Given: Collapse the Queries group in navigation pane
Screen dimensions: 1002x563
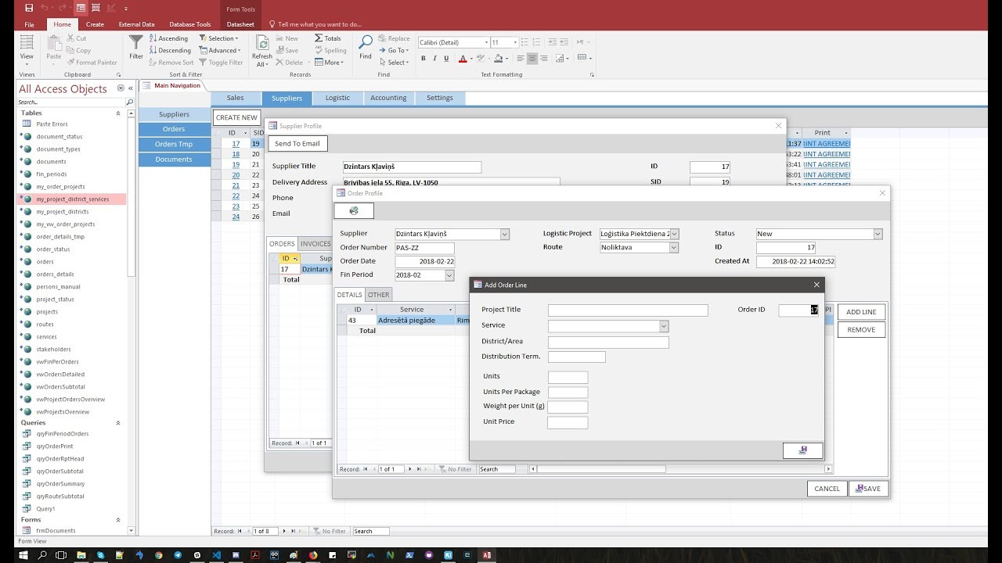Looking at the screenshot, I should pos(118,423).
